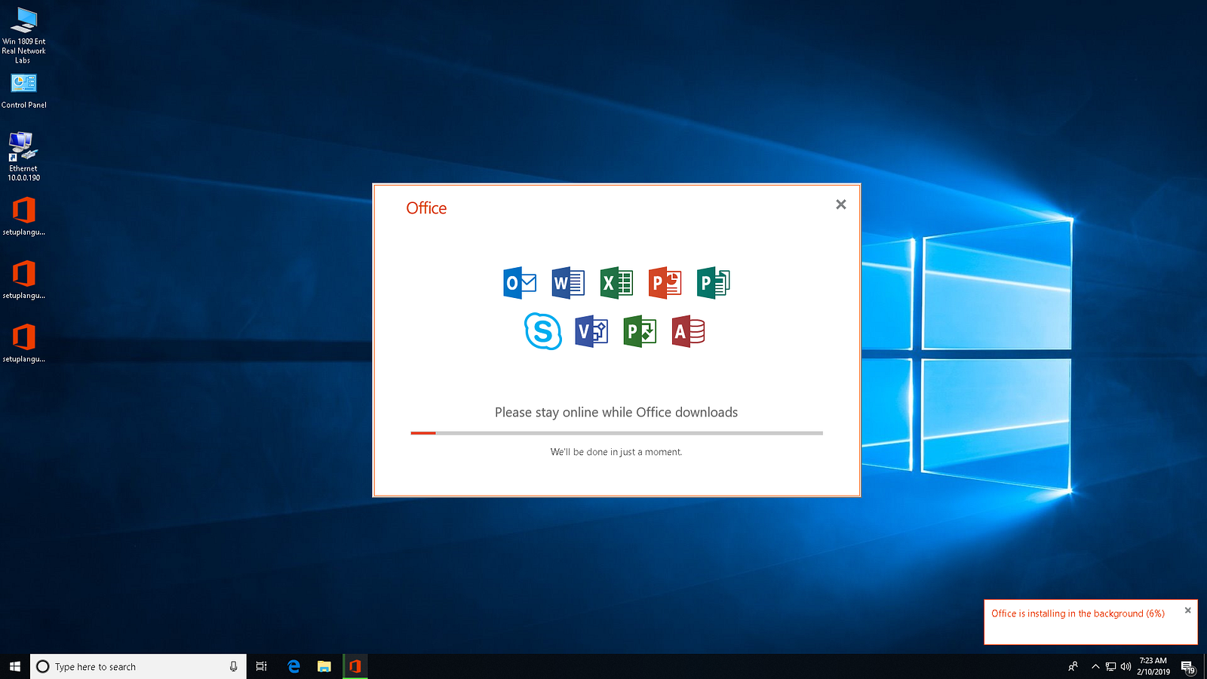Click the PowerPoint icon in Office installer
Viewport: 1207px width, 679px height.
(665, 283)
